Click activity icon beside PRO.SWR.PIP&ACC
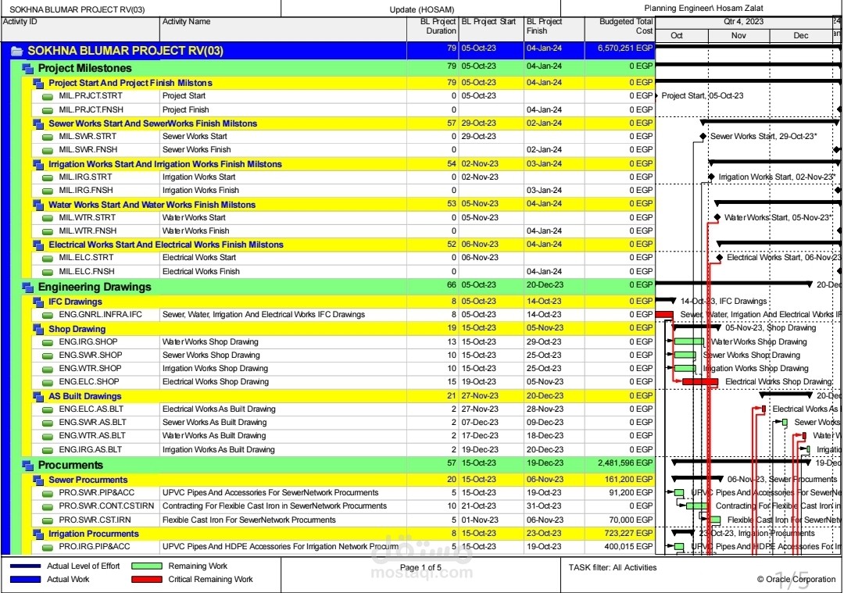Viewport: 844px width, 593px height. pyautogui.click(x=48, y=494)
